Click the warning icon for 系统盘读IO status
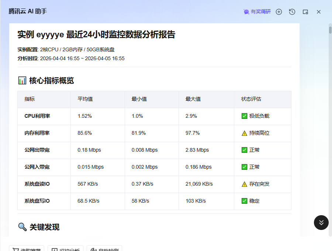The image size is (332, 251). coord(244,184)
